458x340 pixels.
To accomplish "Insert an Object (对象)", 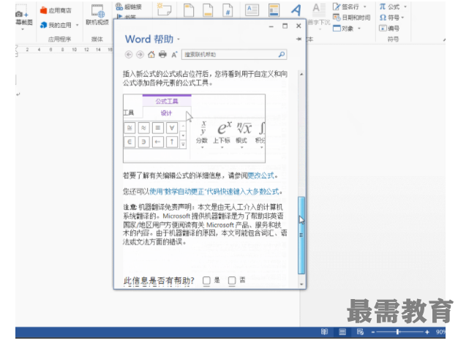I will (x=344, y=29).
